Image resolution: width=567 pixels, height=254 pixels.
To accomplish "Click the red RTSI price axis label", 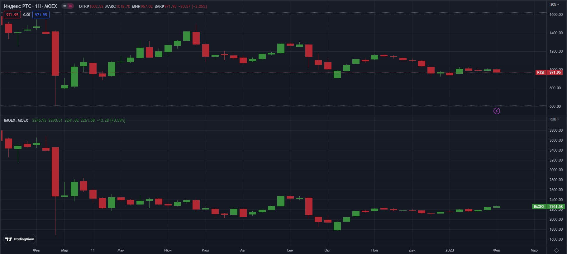I will [x=541, y=72].
